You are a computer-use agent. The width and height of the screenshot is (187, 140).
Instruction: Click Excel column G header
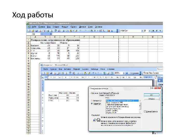(x=94, y=37)
